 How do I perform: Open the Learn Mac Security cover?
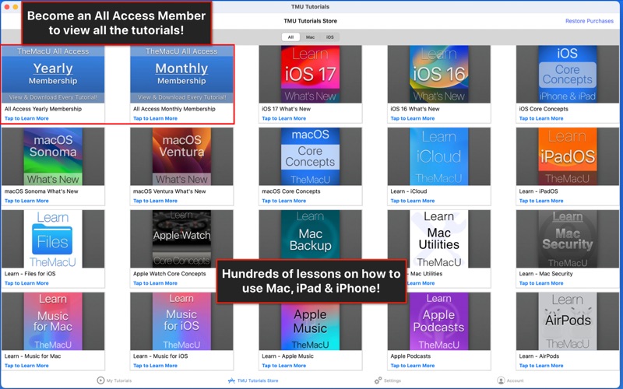pos(568,239)
